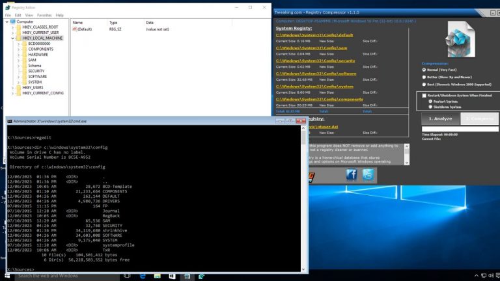Expand the HKEY_USERS node
This screenshot has width=500, height=281.
[13, 87]
